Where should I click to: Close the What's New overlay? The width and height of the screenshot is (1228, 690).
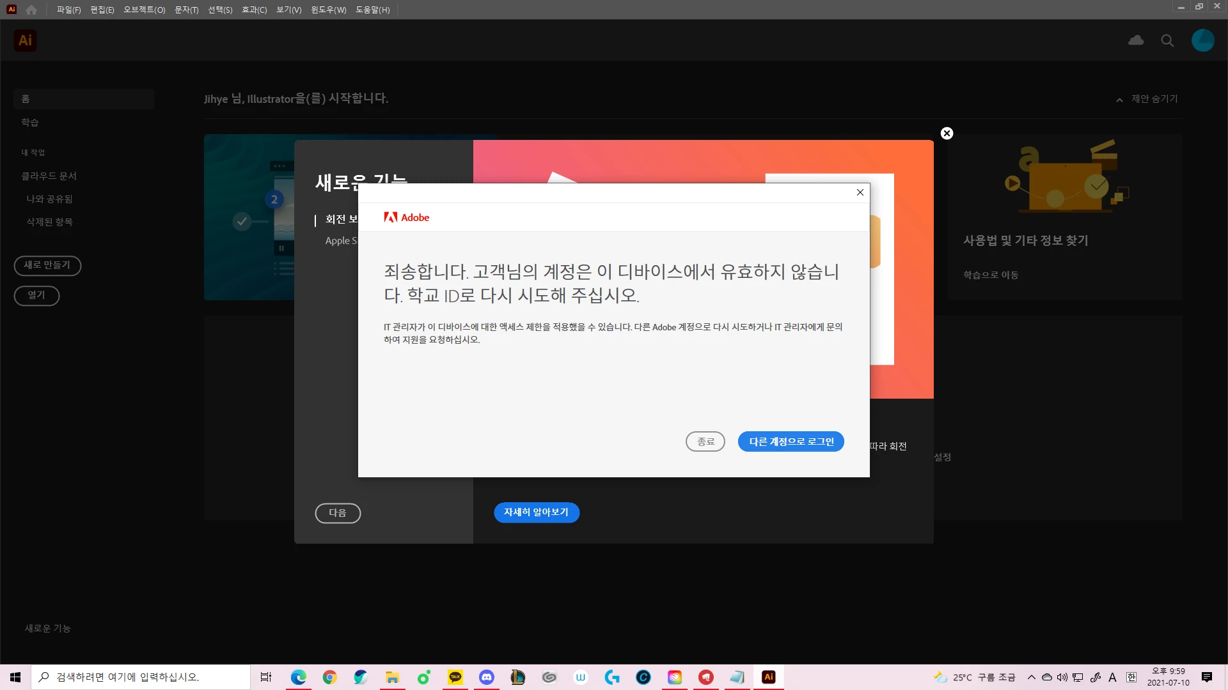click(947, 134)
